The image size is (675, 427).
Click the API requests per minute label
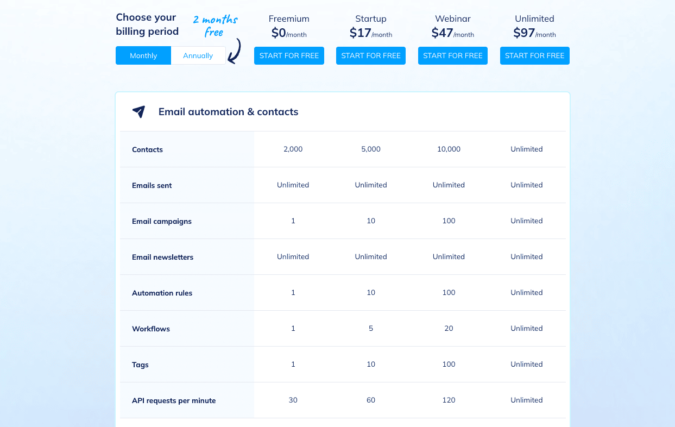tap(174, 400)
